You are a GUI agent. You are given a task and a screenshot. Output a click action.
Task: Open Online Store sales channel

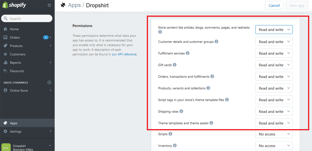(x=27, y=91)
